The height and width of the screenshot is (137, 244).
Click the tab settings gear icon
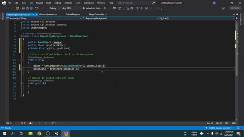pos(237,14)
